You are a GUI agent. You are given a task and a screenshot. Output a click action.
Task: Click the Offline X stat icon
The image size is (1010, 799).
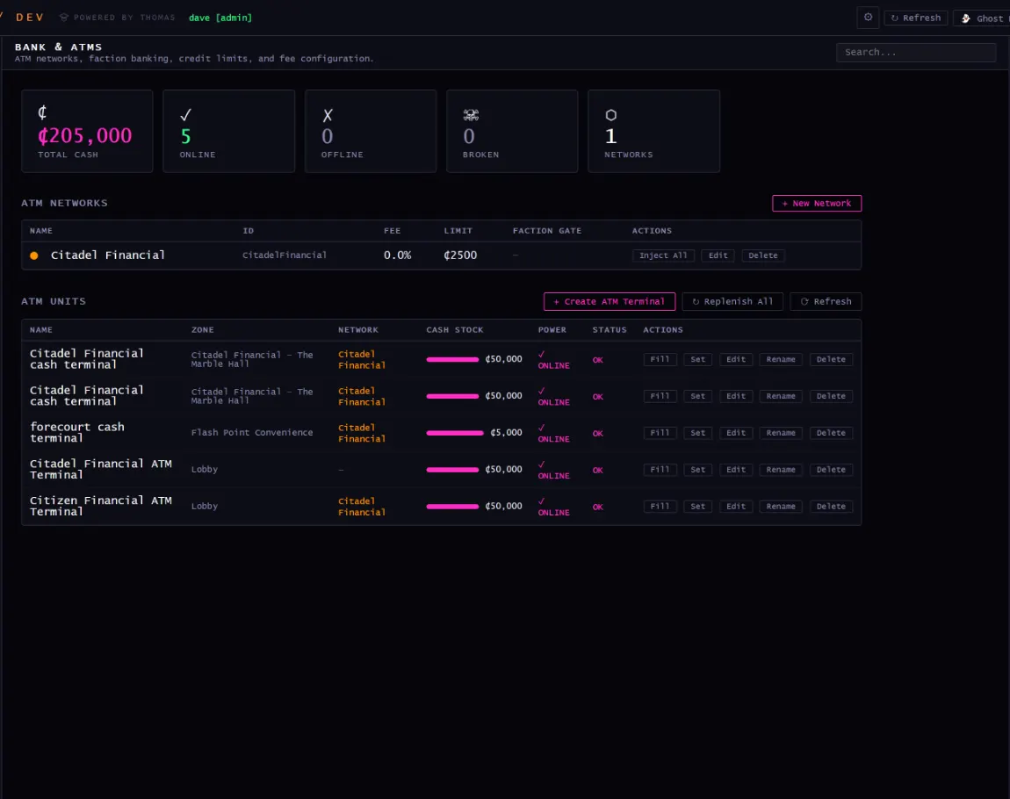(328, 115)
